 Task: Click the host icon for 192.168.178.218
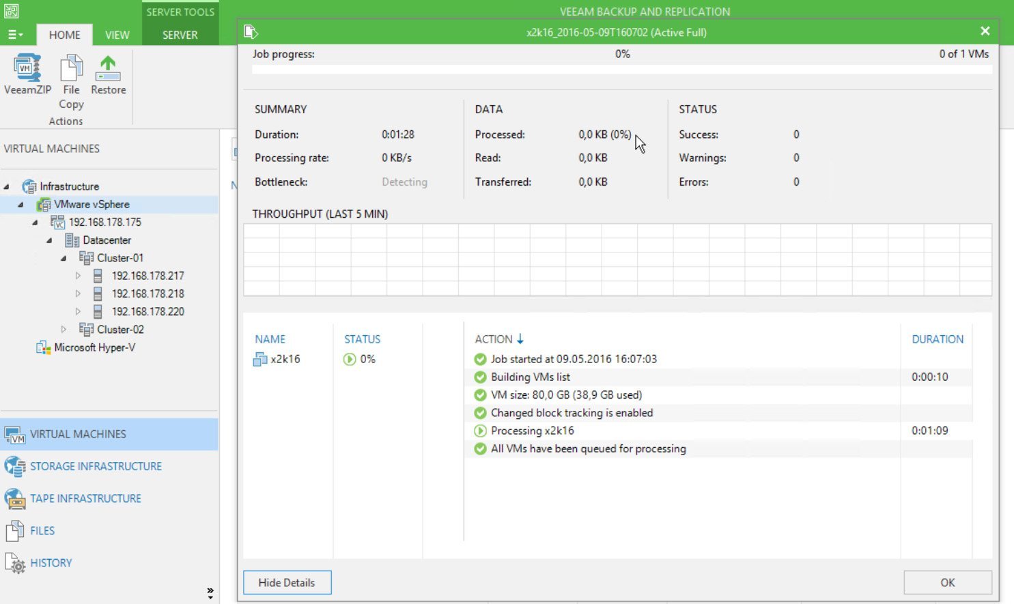pos(98,293)
